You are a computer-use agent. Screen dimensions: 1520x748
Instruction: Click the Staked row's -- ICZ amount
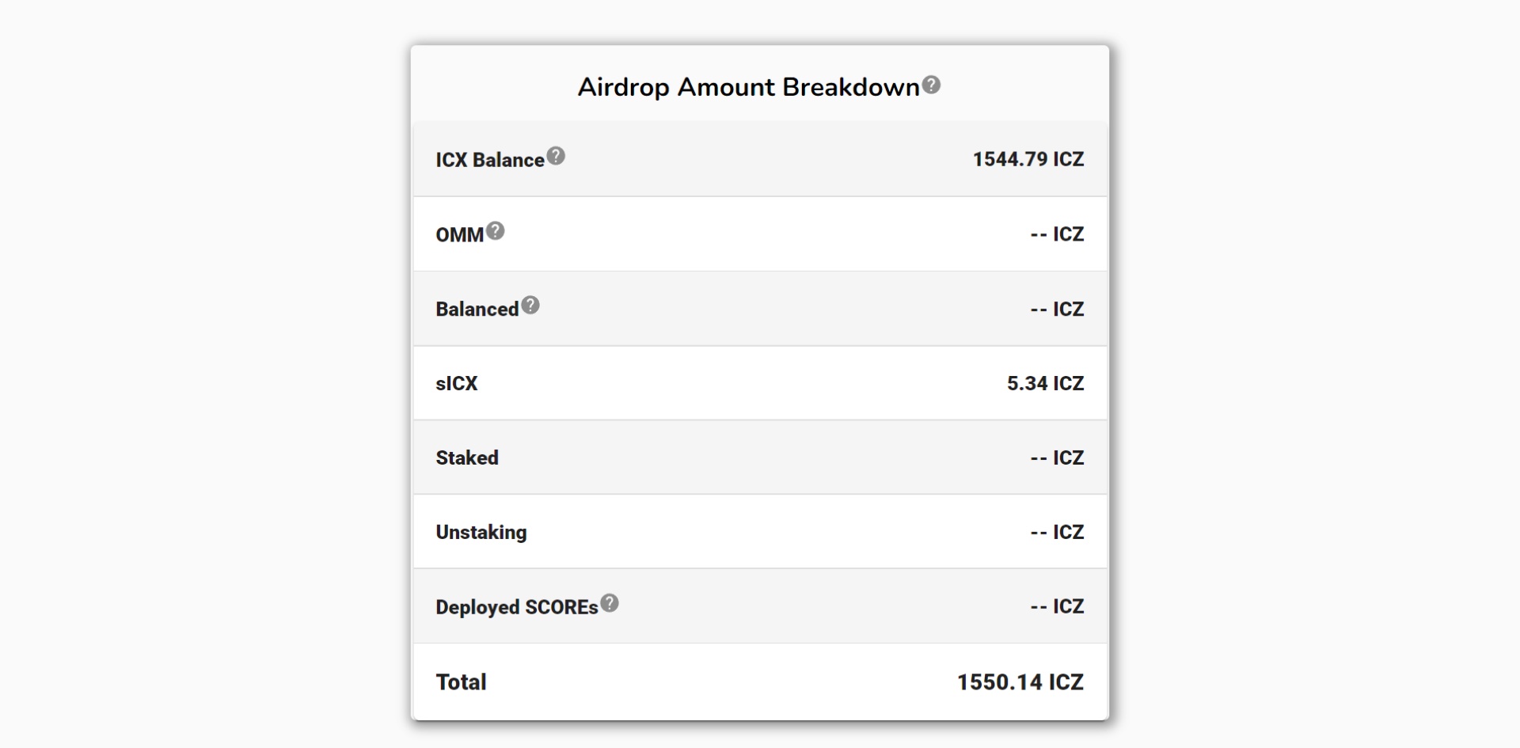(x=1057, y=458)
